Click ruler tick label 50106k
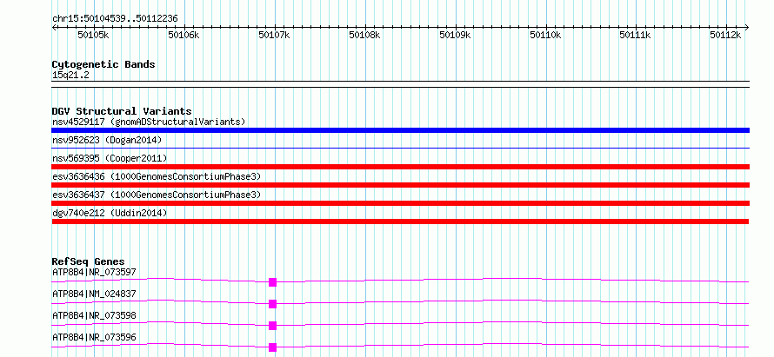 pos(183,35)
